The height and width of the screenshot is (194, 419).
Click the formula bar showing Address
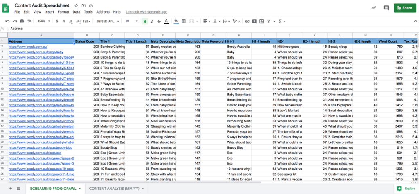click(213, 29)
